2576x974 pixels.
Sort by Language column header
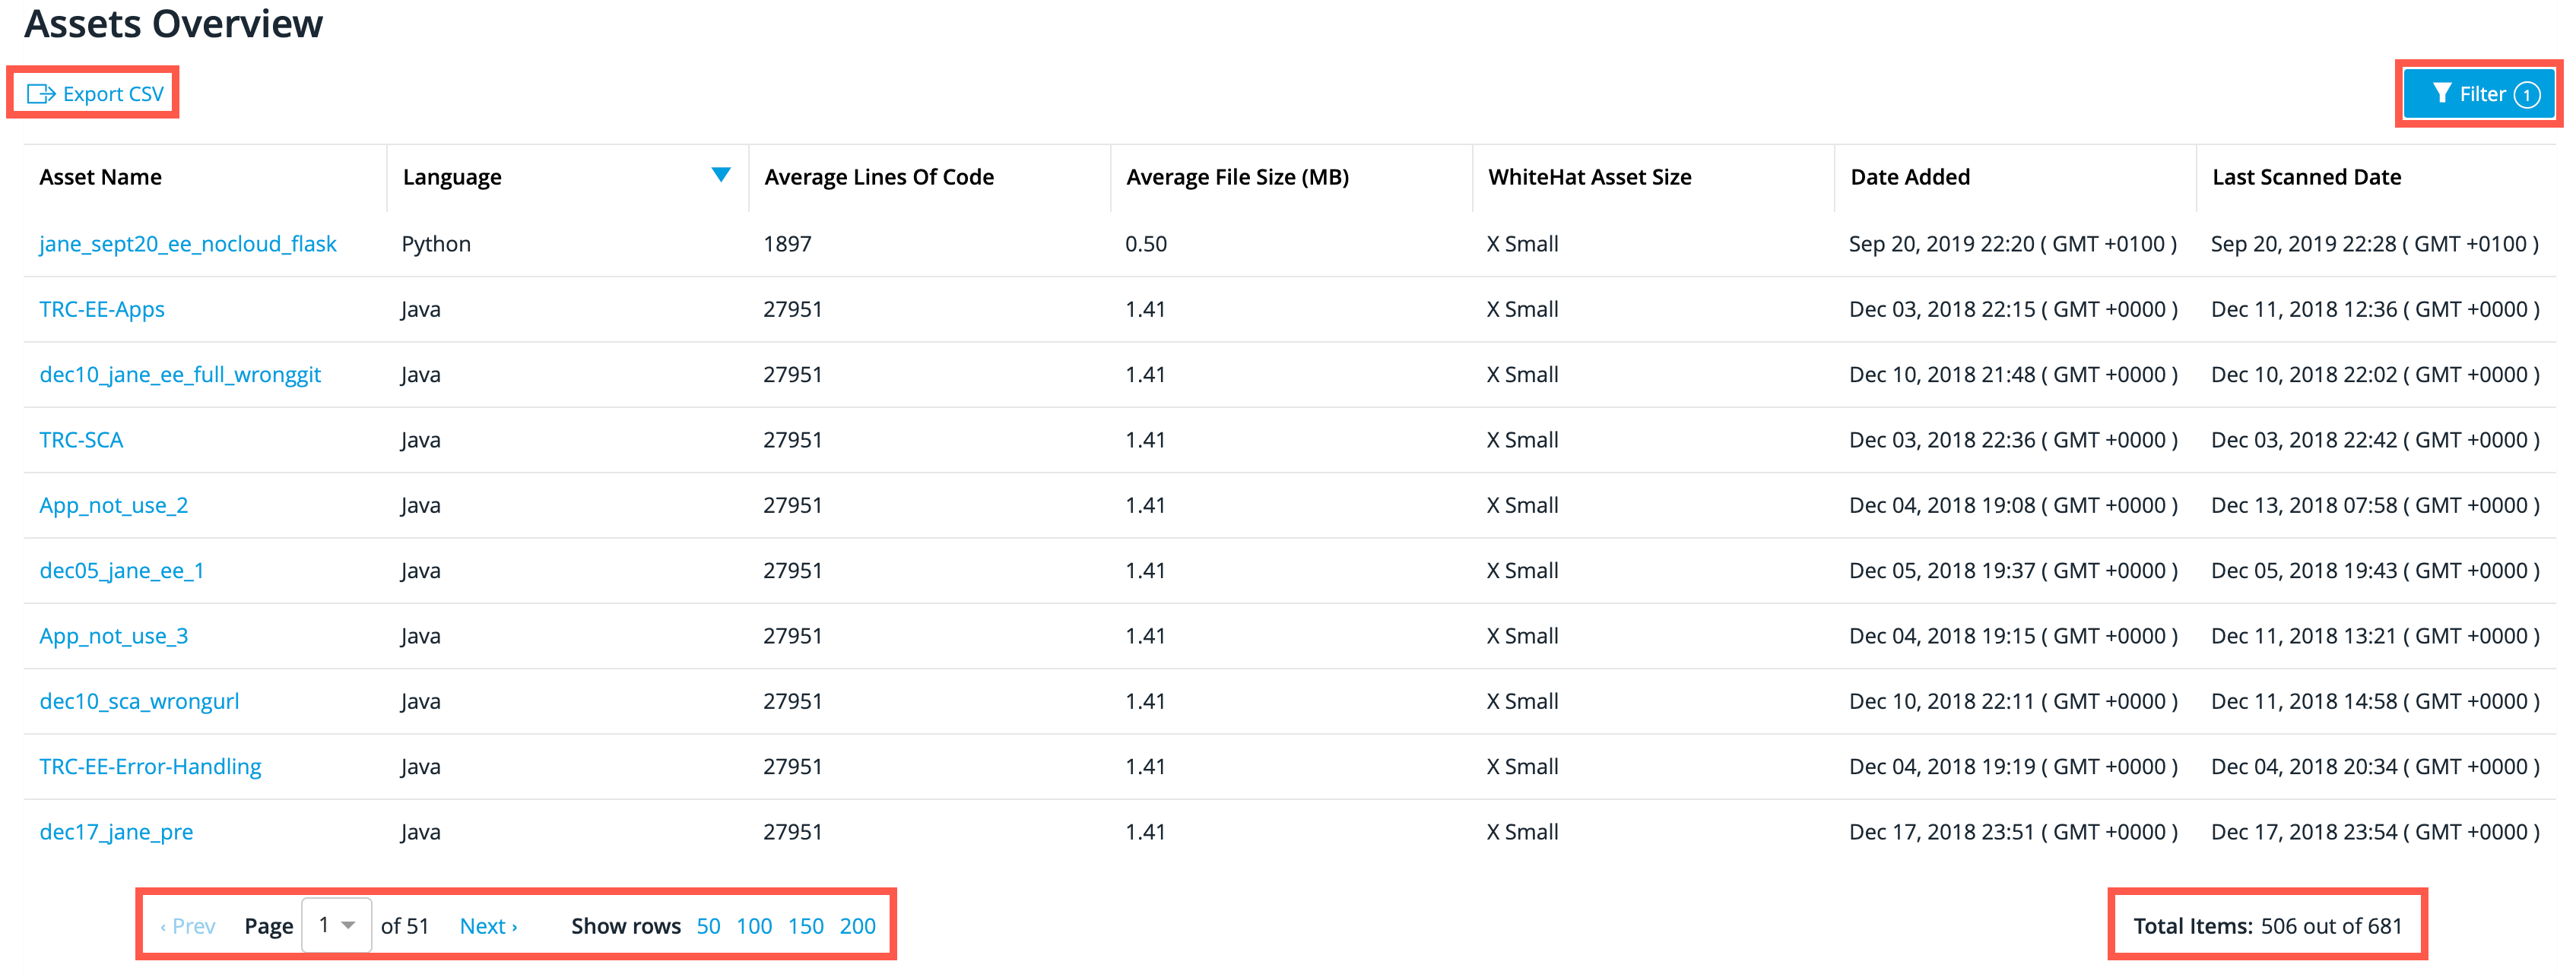[452, 177]
